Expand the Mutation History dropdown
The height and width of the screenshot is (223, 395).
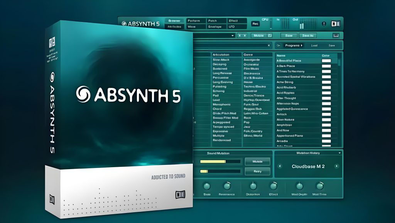click(x=339, y=153)
